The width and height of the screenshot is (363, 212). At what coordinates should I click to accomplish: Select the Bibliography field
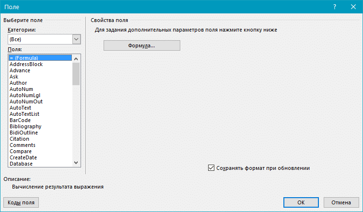pos(25,126)
